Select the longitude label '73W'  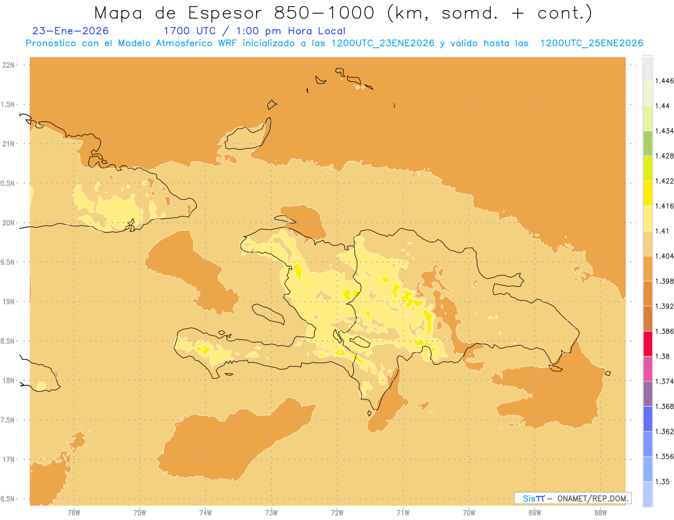coord(271,513)
